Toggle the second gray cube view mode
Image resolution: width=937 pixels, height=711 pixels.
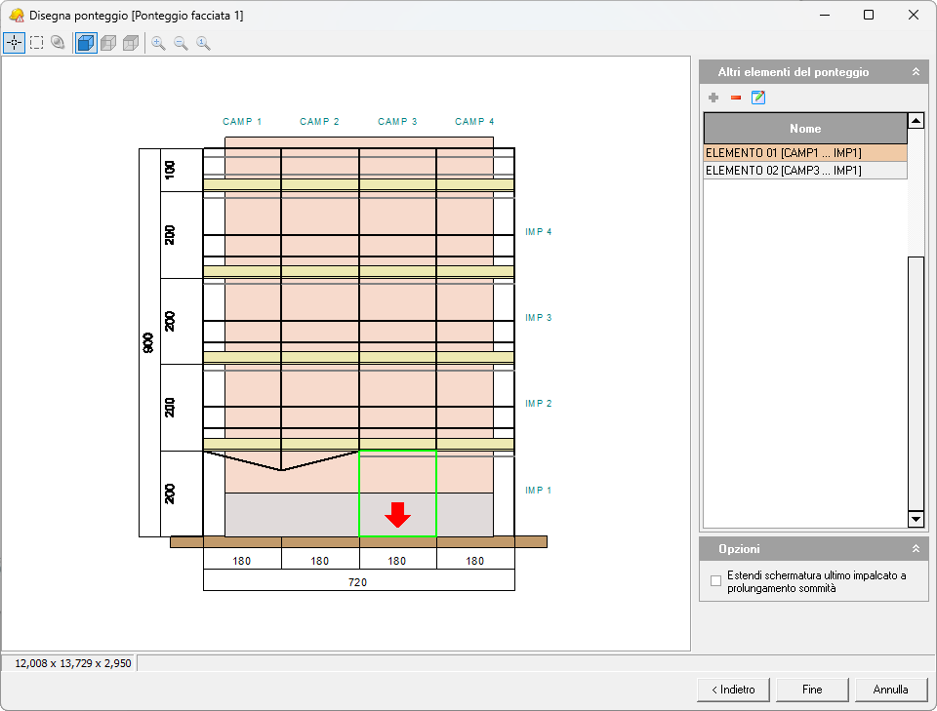point(108,43)
